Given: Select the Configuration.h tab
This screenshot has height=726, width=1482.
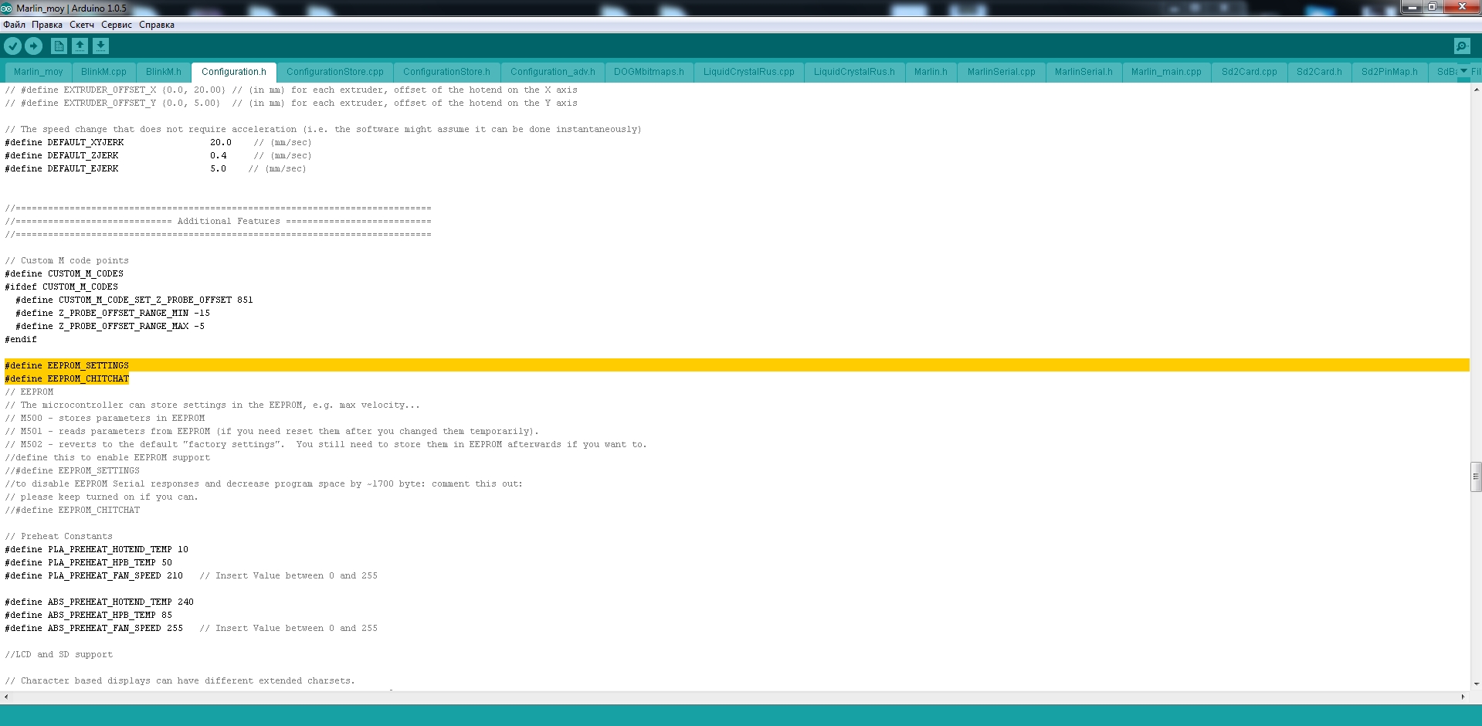Looking at the screenshot, I should coord(234,72).
